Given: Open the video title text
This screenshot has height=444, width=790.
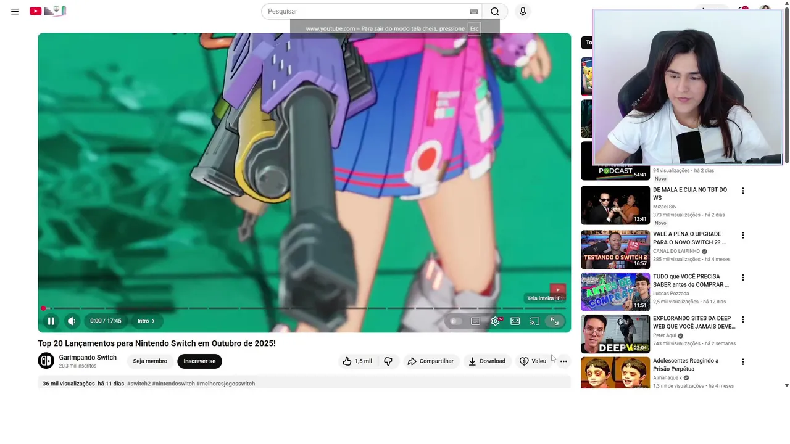Looking at the screenshot, I should 157,343.
